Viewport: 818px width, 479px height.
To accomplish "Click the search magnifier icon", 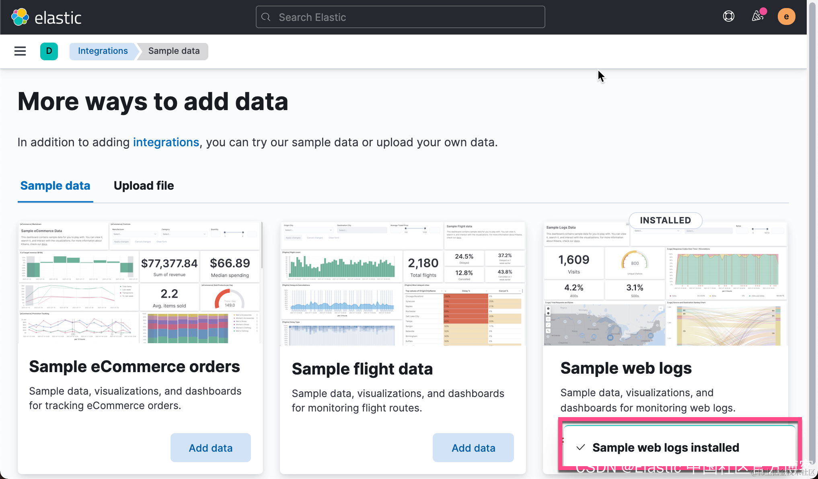I will point(266,17).
